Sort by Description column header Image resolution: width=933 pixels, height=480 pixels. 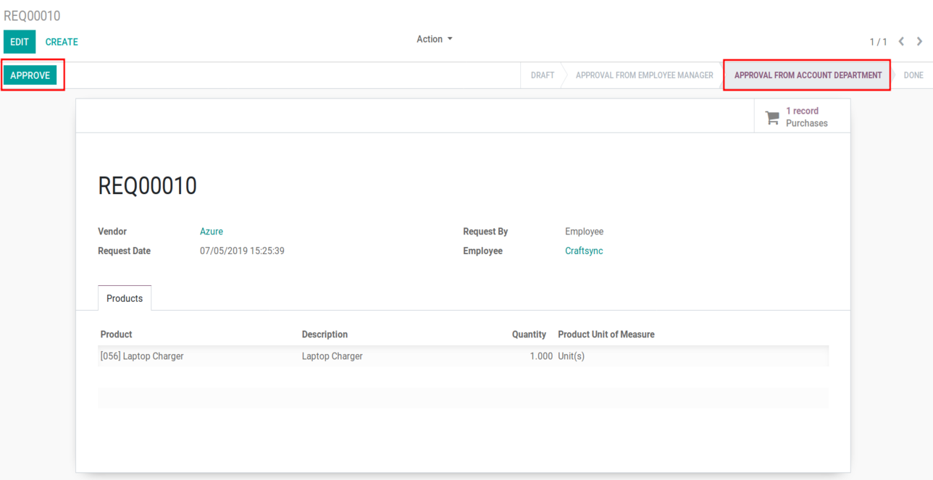tap(325, 334)
